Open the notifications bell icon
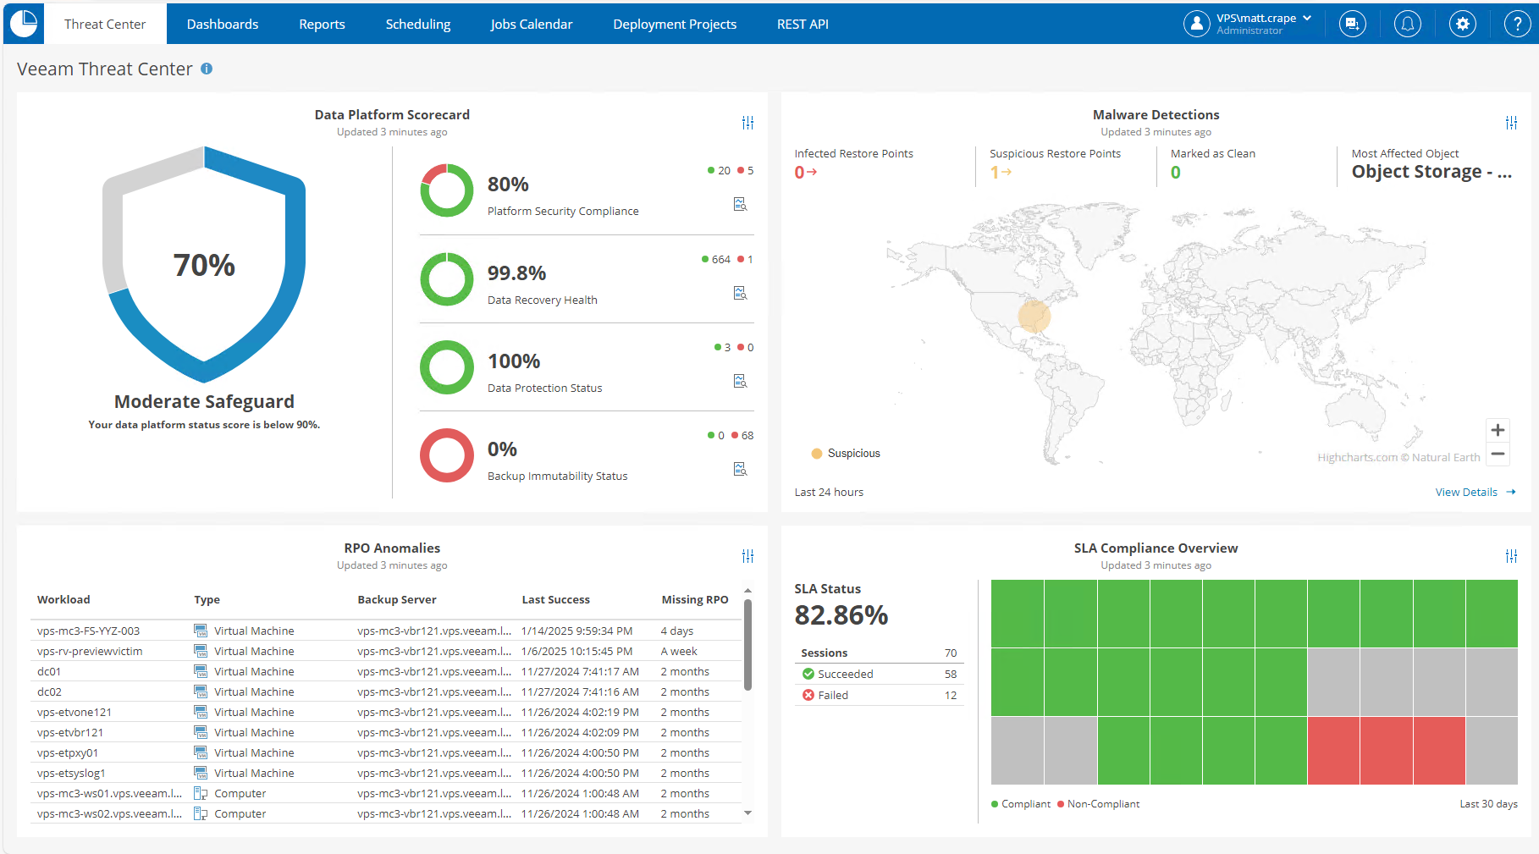1539x854 pixels. tap(1407, 24)
